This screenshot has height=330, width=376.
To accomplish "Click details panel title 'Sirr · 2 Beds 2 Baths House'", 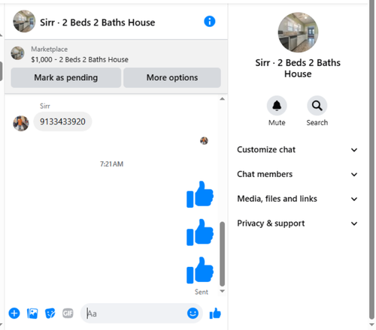I will [x=298, y=68].
